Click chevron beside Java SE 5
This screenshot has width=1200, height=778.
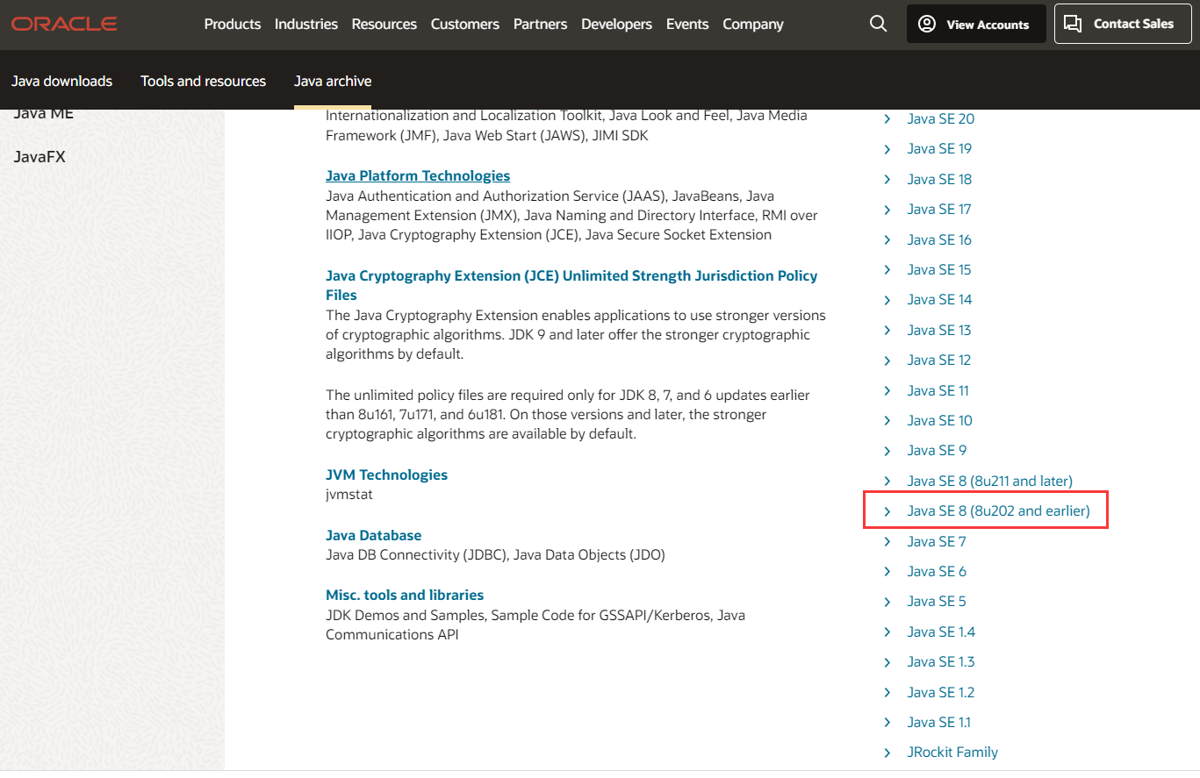[887, 601]
